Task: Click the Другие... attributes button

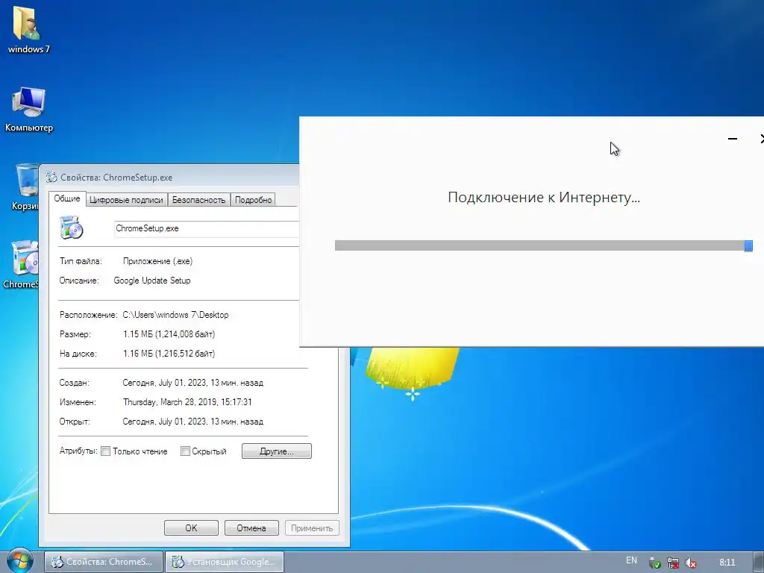Action: (277, 451)
